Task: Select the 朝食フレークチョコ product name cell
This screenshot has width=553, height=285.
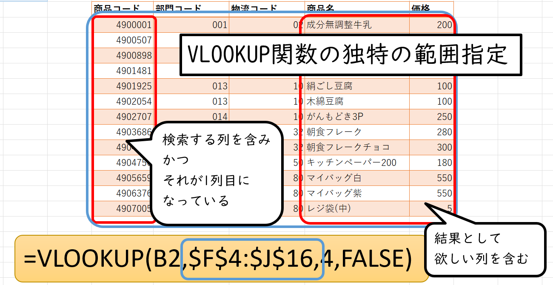Action: 357,147
